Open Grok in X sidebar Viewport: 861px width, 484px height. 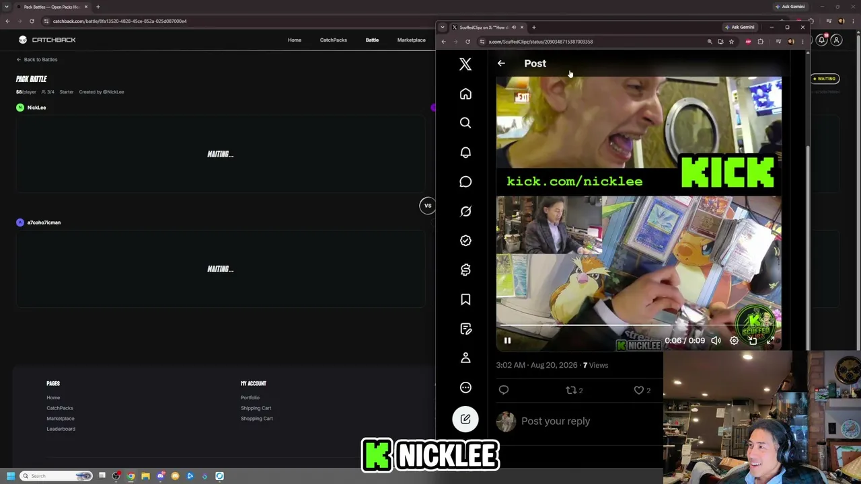[465, 211]
